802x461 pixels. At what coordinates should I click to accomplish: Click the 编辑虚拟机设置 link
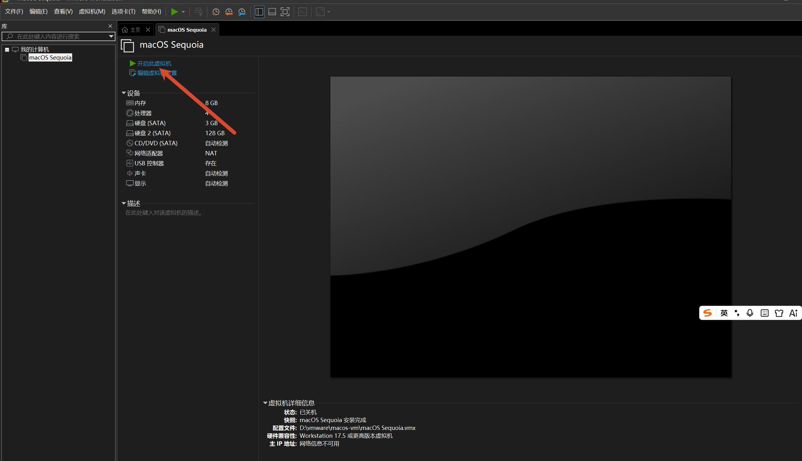(157, 73)
